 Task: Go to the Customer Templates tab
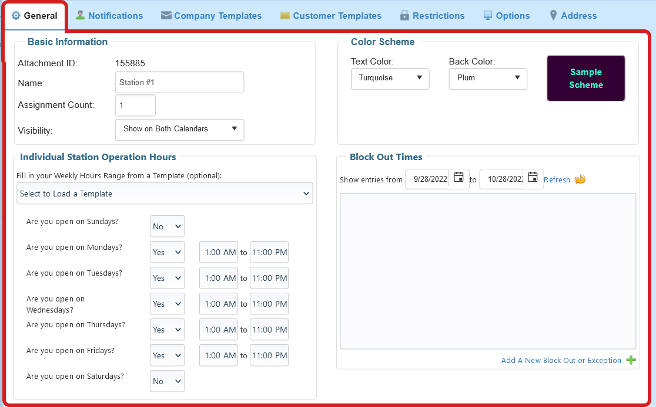click(330, 16)
